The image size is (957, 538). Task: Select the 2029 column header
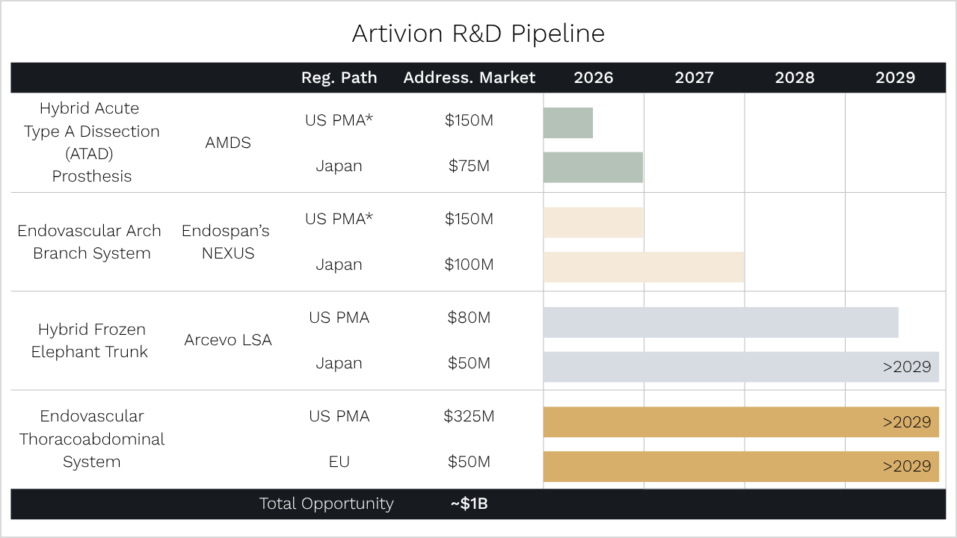tap(895, 78)
